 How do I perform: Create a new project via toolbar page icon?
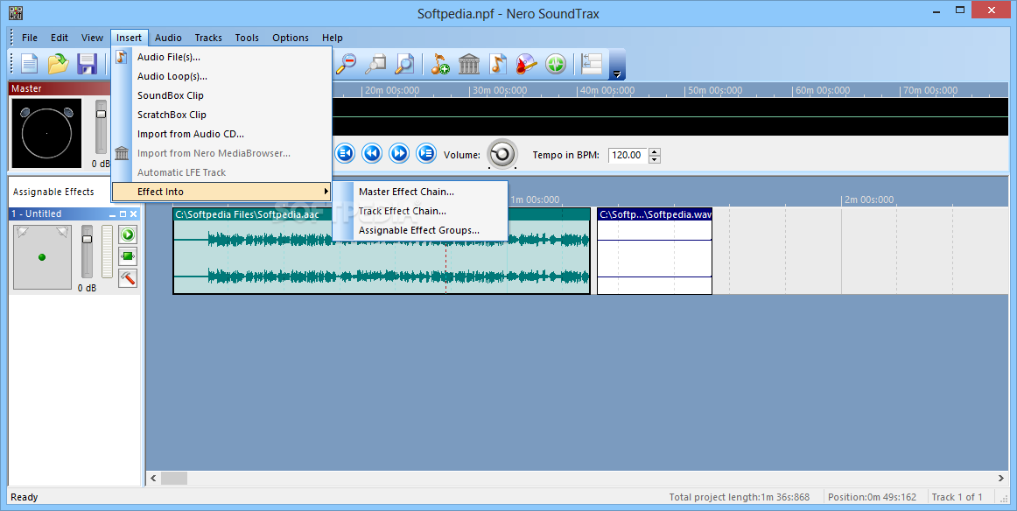(30, 64)
